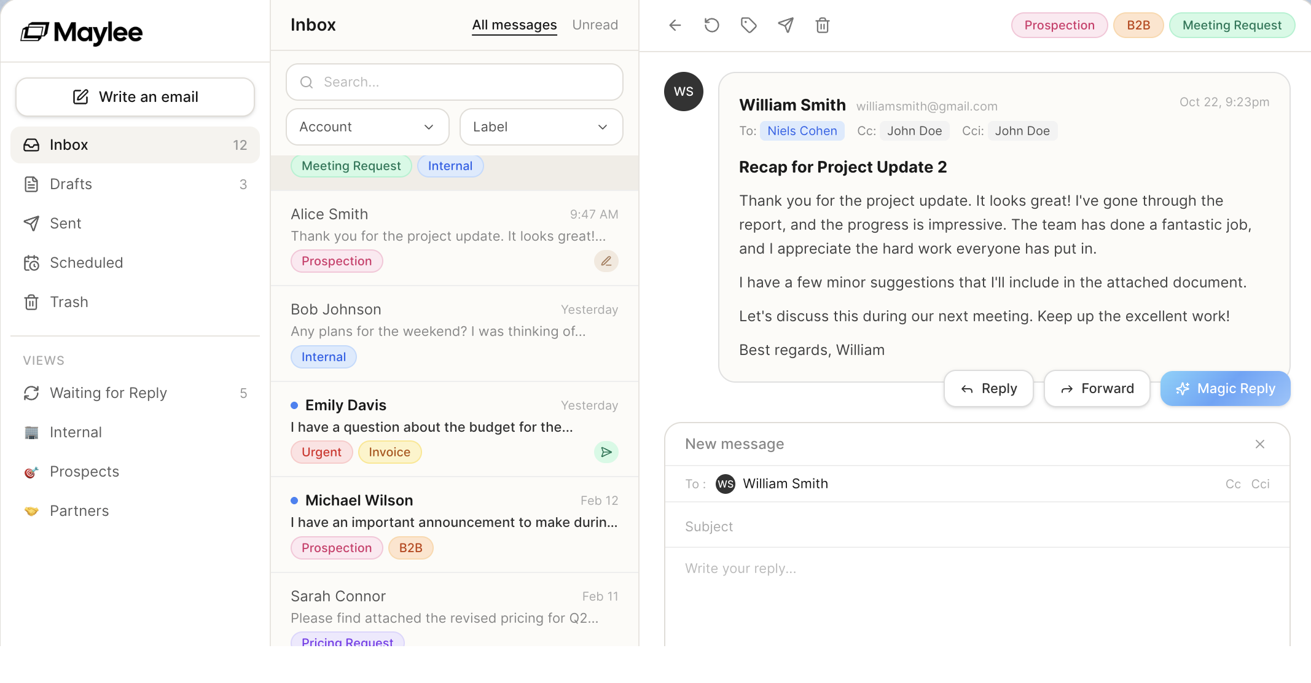The image size is (1311, 683).
Task: Click the back arrow icon in email toolbar
Action: (675, 25)
